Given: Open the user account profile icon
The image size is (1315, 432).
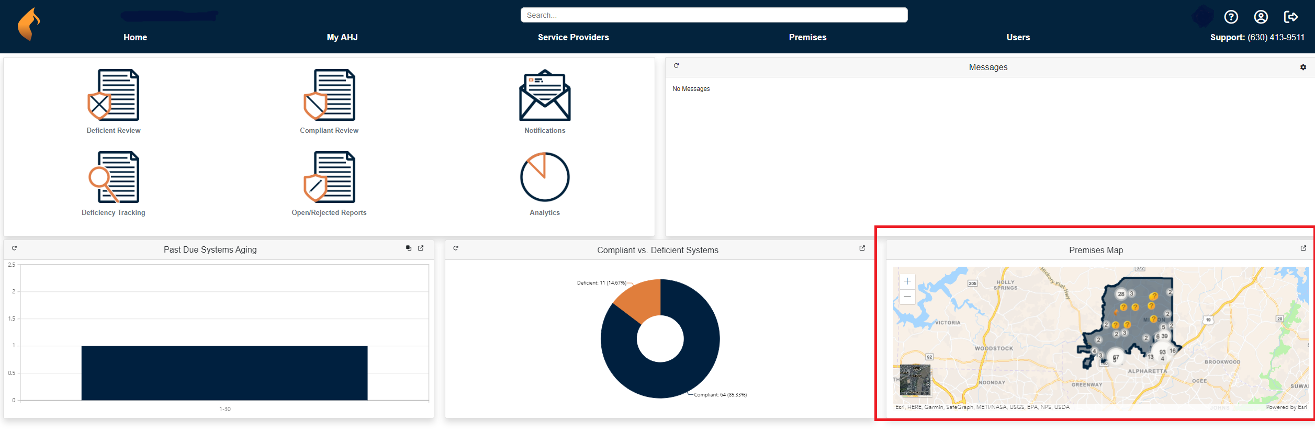Looking at the screenshot, I should [1261, 17].
